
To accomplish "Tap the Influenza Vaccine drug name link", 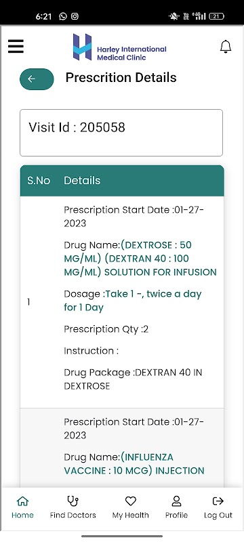I will point(134,464).
